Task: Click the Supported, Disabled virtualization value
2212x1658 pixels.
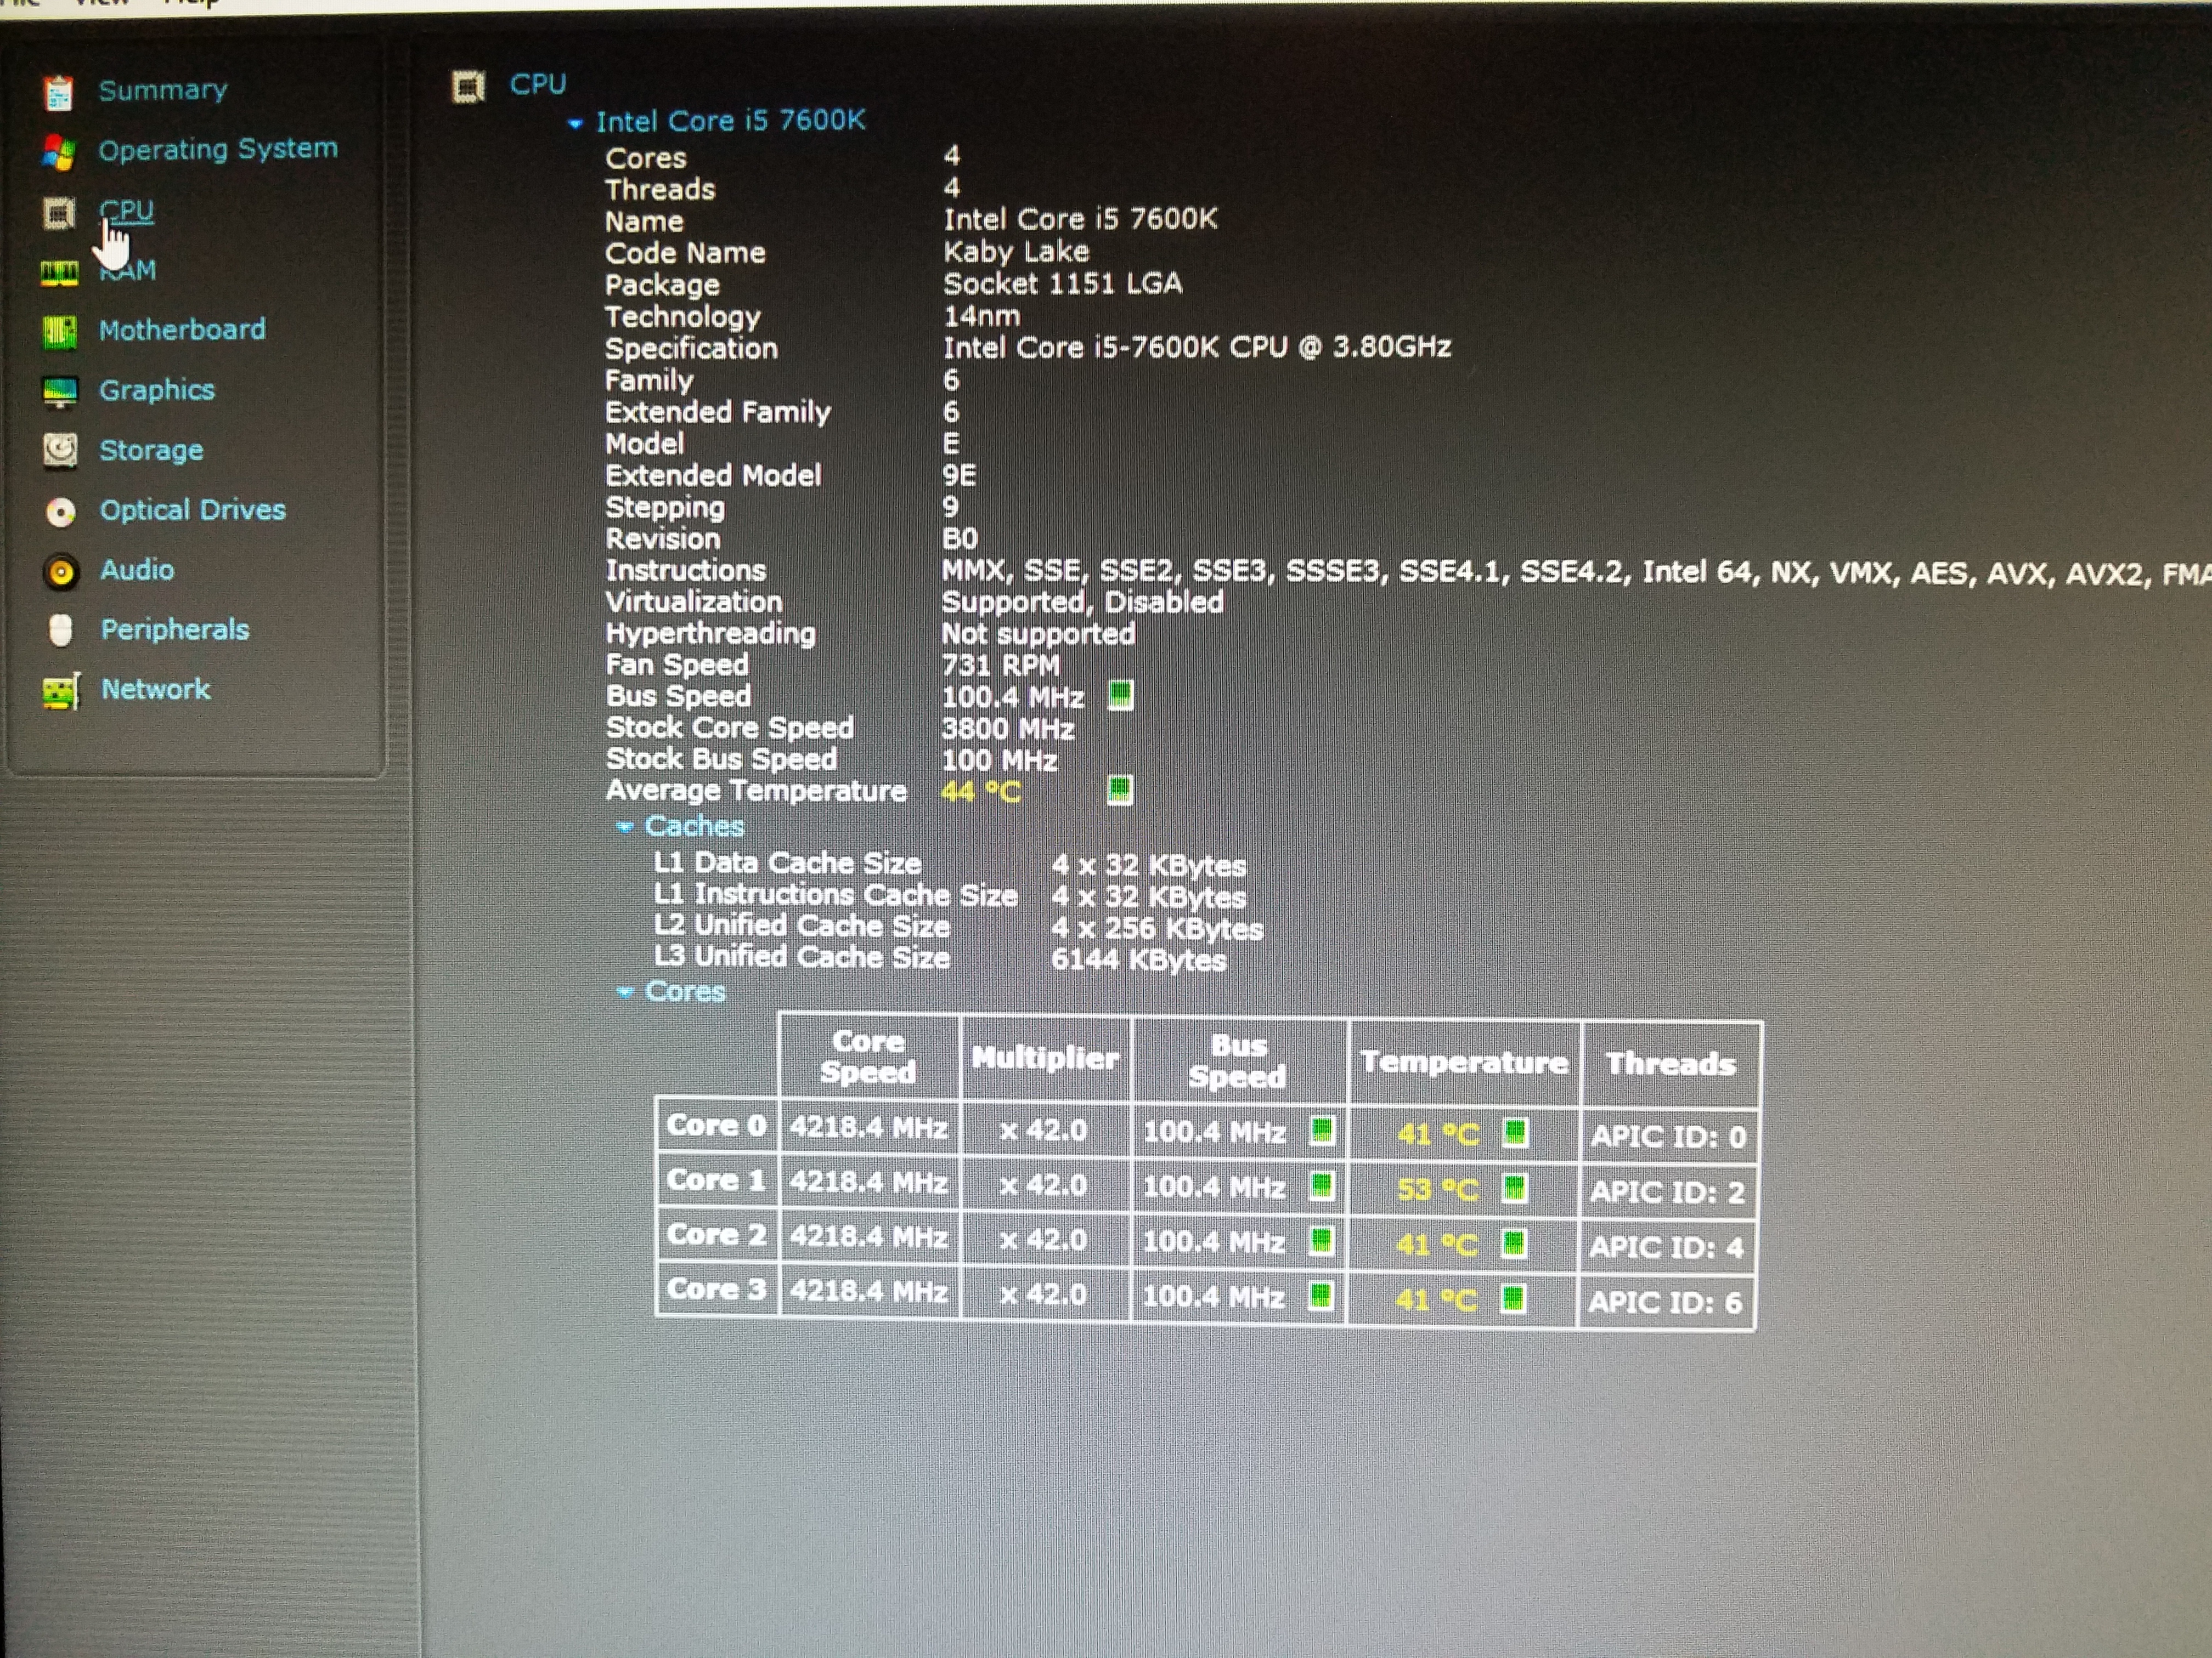Action: pyautogui.click(x=1083, y=601)
